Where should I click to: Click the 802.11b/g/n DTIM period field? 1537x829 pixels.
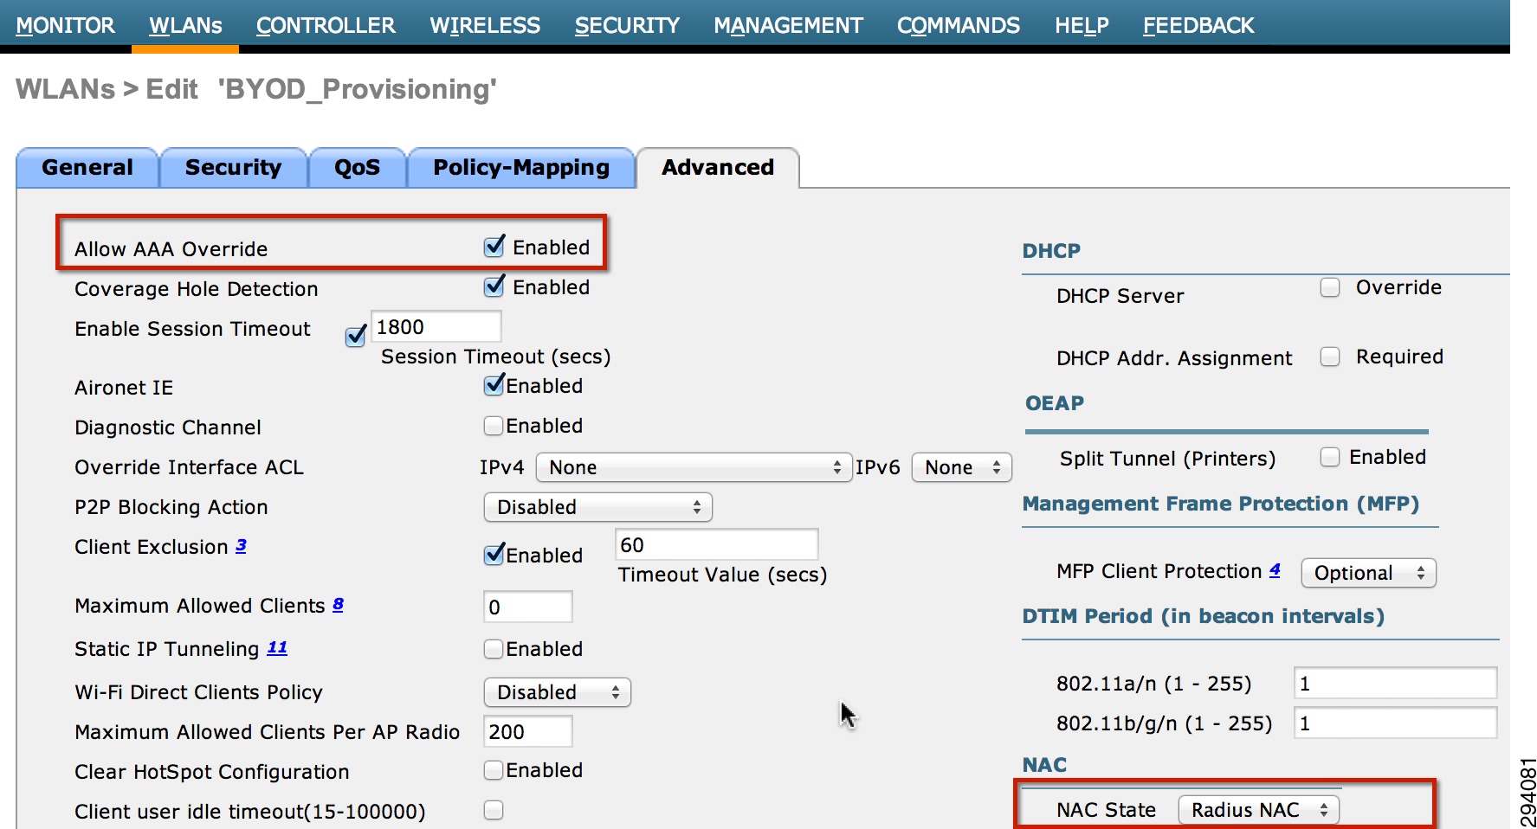click(x=1396, y=723)
